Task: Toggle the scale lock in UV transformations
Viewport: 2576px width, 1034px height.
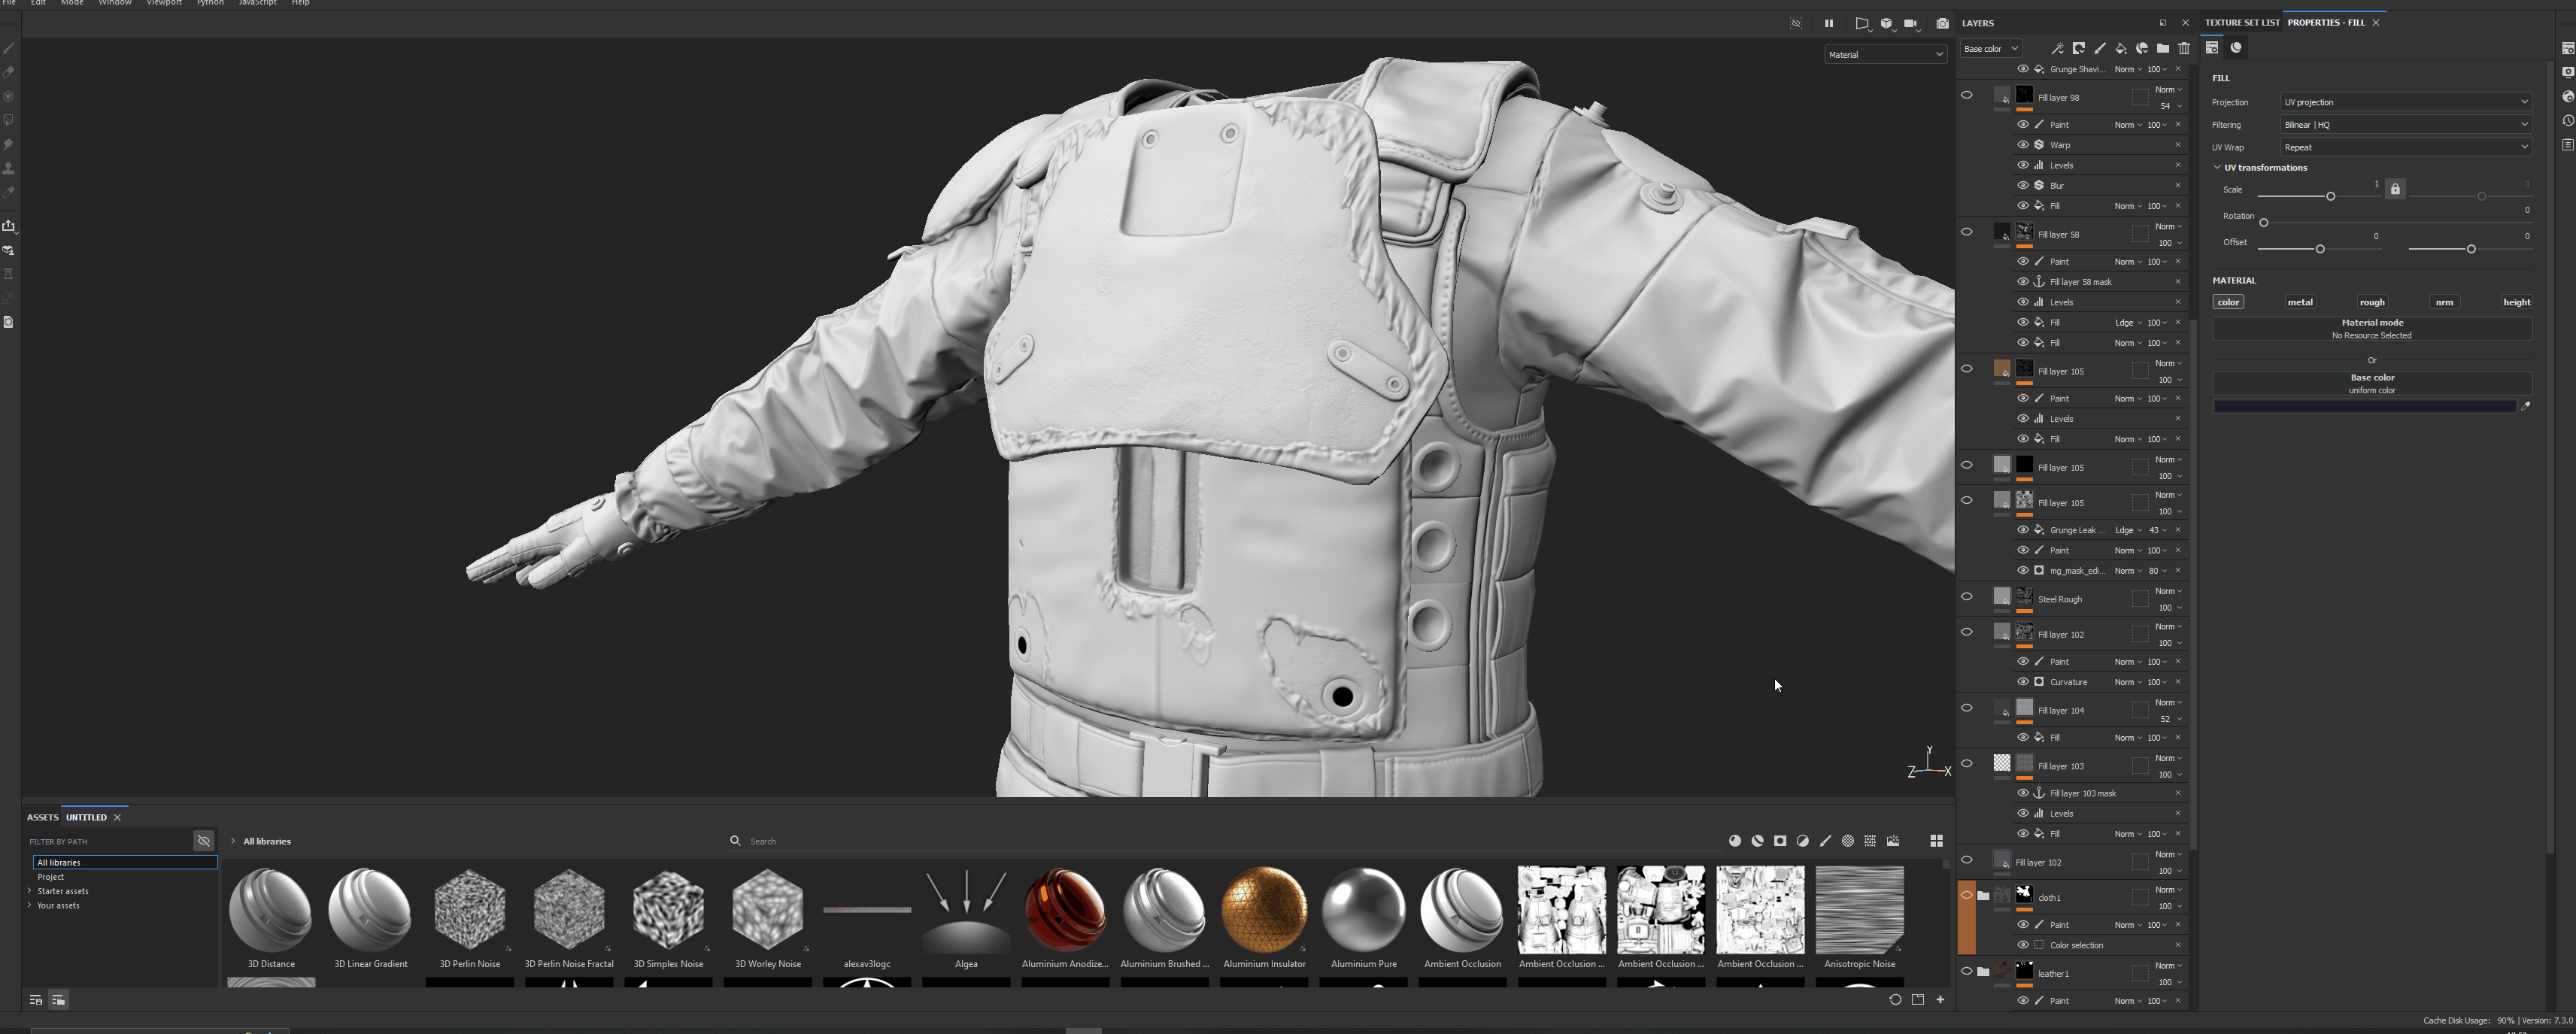Action: (x=2395, y=189)
